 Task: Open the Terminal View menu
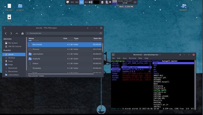click(125, 58)
